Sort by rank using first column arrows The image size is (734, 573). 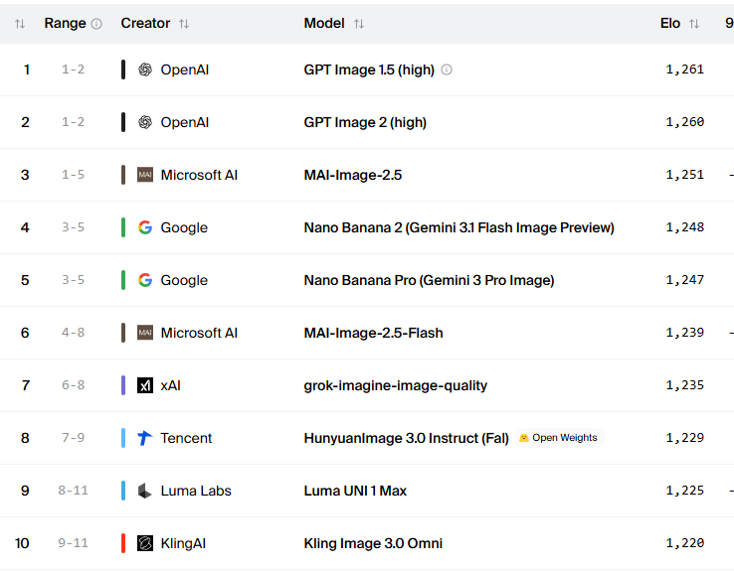pyautogui.click(x=20, y=24)
